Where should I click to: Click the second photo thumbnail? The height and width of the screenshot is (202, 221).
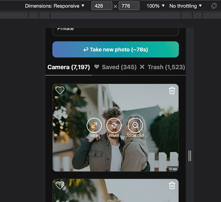click(116, 190)
